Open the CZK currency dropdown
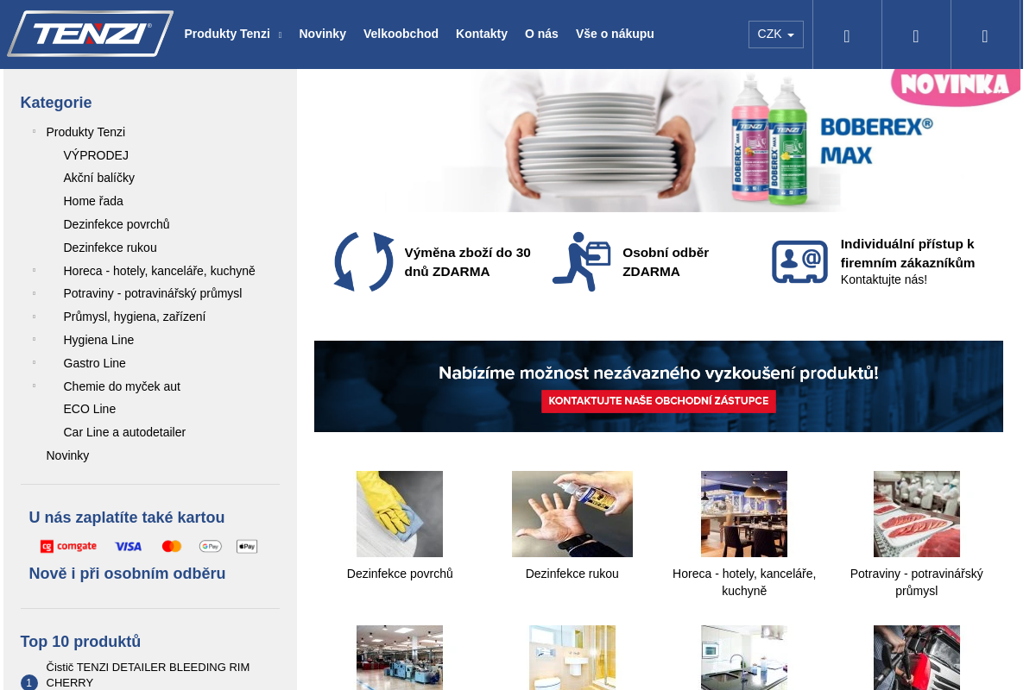The image size is (1036, 690). [775, 34]
